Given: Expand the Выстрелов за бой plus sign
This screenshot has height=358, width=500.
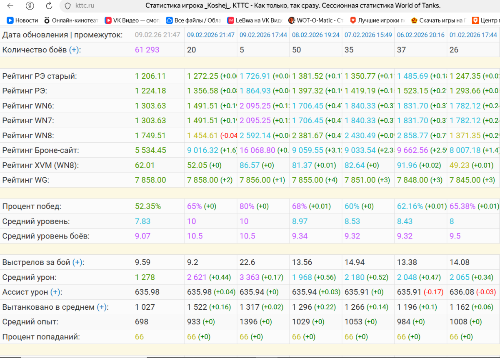Looking at the screenshot, I should (78, 263).
